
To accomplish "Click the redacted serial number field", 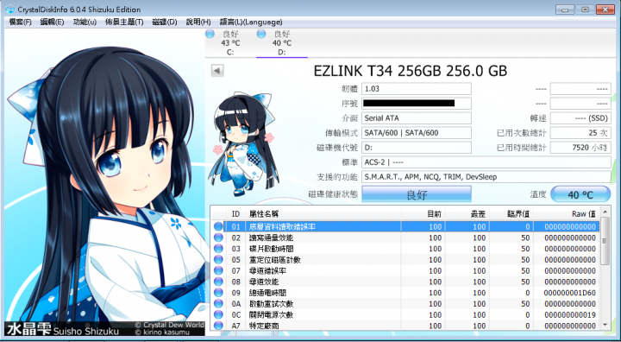I will [417, 103].
